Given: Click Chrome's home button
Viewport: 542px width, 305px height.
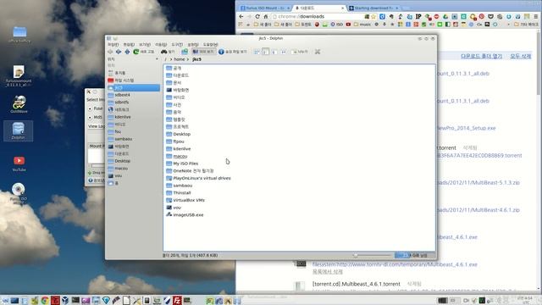Looking at the screenshot, I should click(x=266, y=16).
